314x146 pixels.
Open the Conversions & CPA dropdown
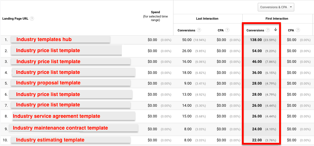tap(276, 7)
